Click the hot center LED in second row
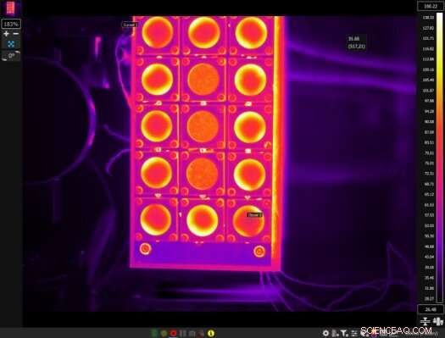The image size is (445, 338). 203,79
